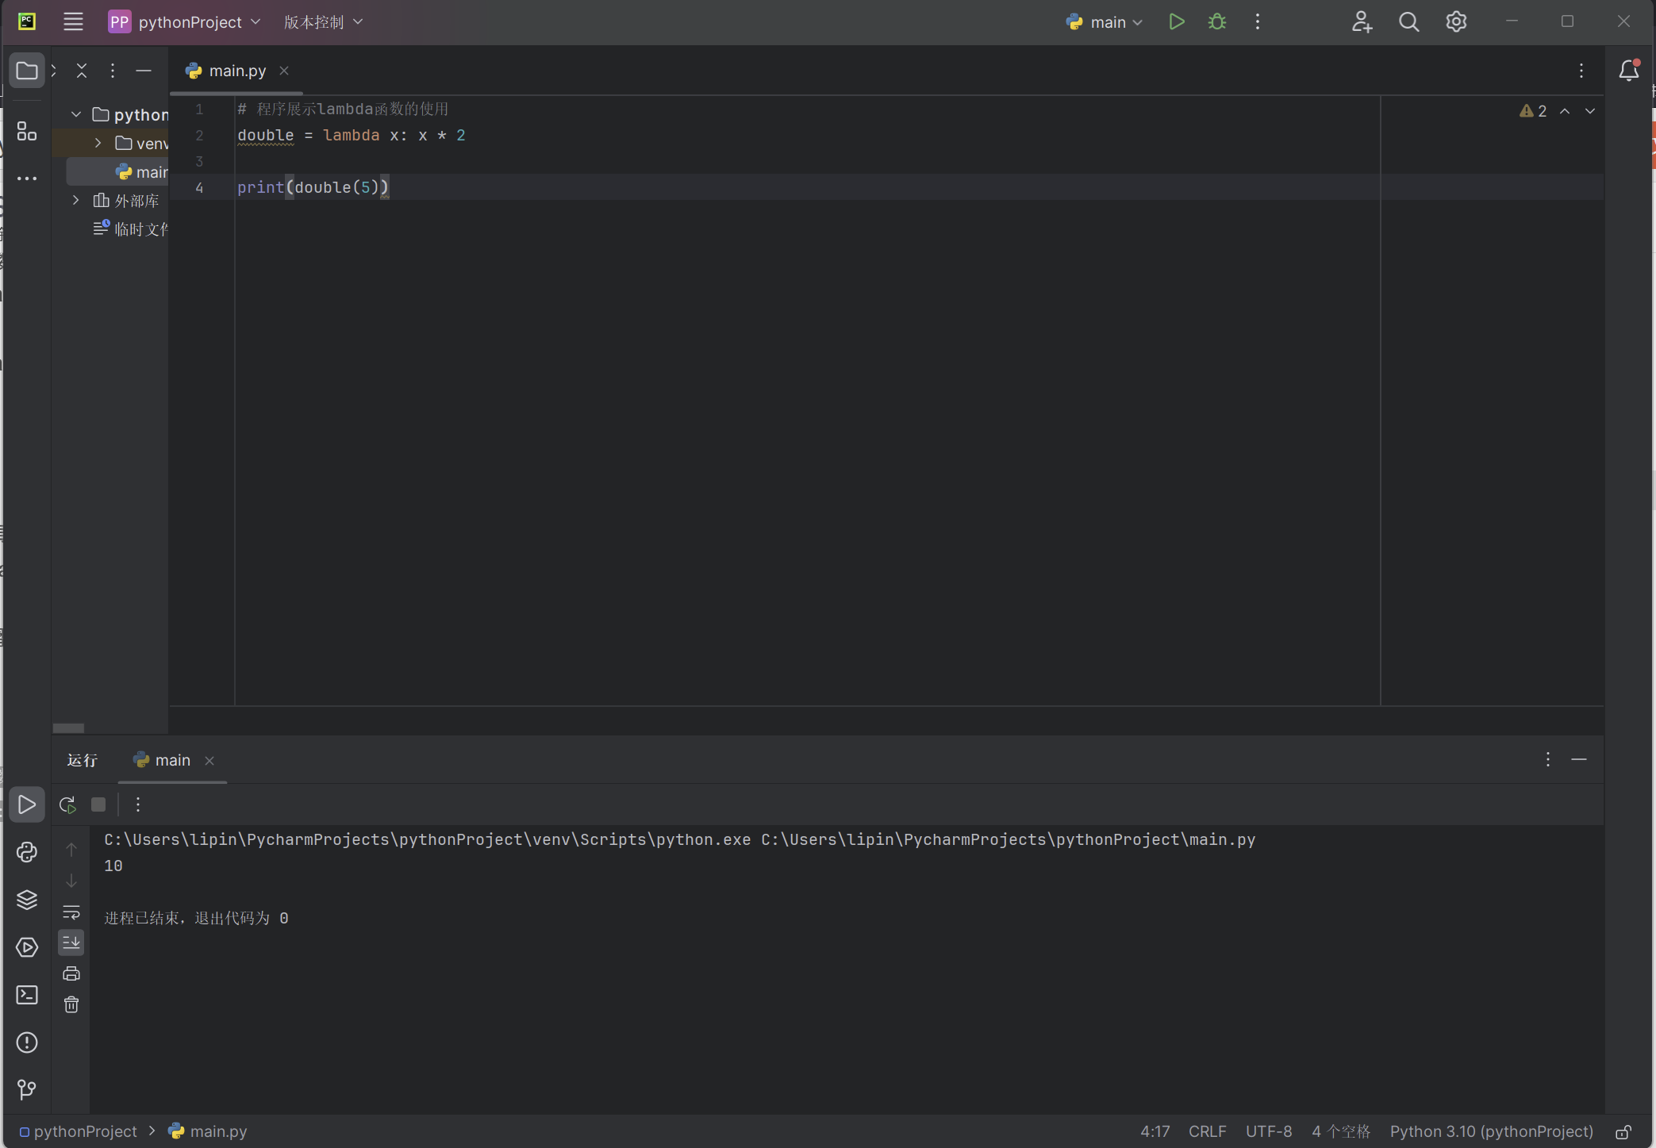Click main.py in the breadcrumb

tap(208, 1131)
